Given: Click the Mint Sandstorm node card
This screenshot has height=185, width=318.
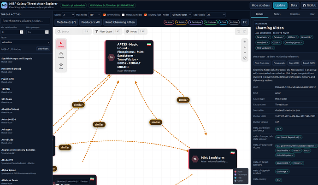Looking at the screenshot, I should [x=213, y=159].
